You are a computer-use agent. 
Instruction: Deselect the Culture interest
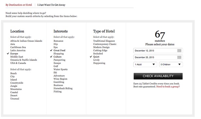click(58, 57)
